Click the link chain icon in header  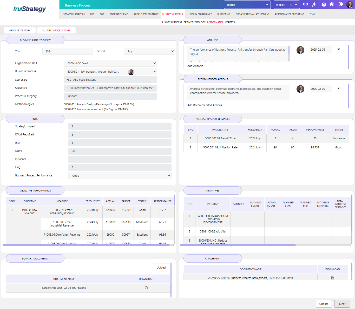click(305, 4)
